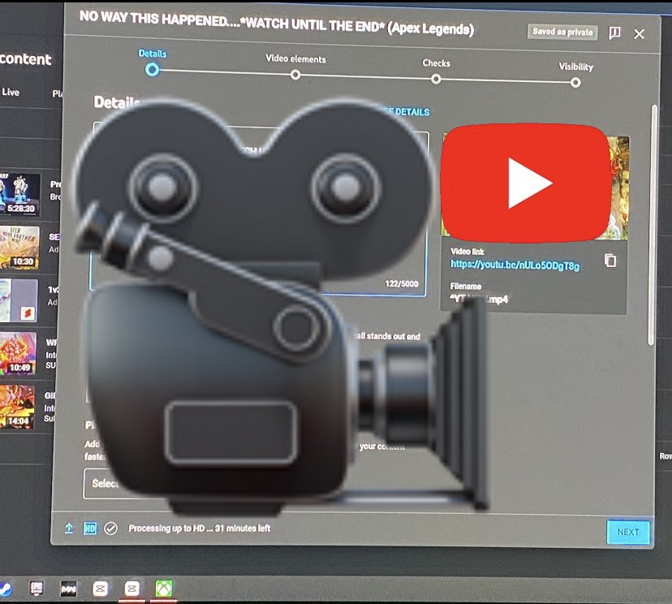Viewport: 672px width, 604px height.
Task: Open running CapCut icon beside Xbox icon
Action: (x=132, y=589)
